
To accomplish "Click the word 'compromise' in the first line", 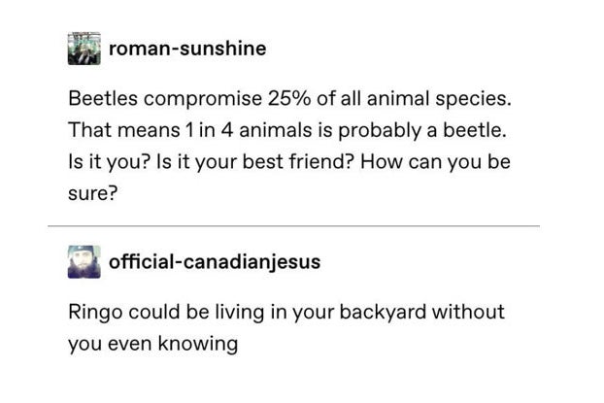I will point(203,99).
